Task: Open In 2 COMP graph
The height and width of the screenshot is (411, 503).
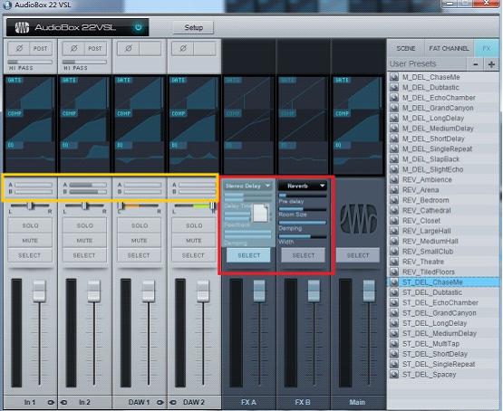Action: pyautogui.click(x=84, y=126)
